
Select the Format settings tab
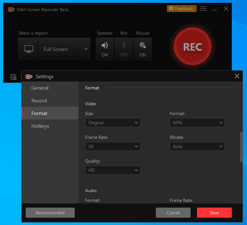50,113
